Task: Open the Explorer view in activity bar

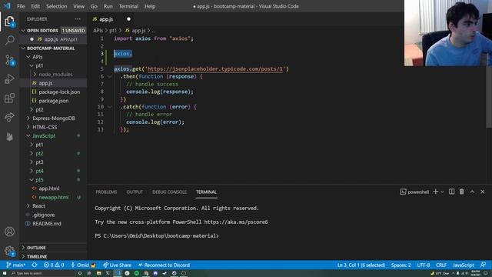Action: (9, 22)
